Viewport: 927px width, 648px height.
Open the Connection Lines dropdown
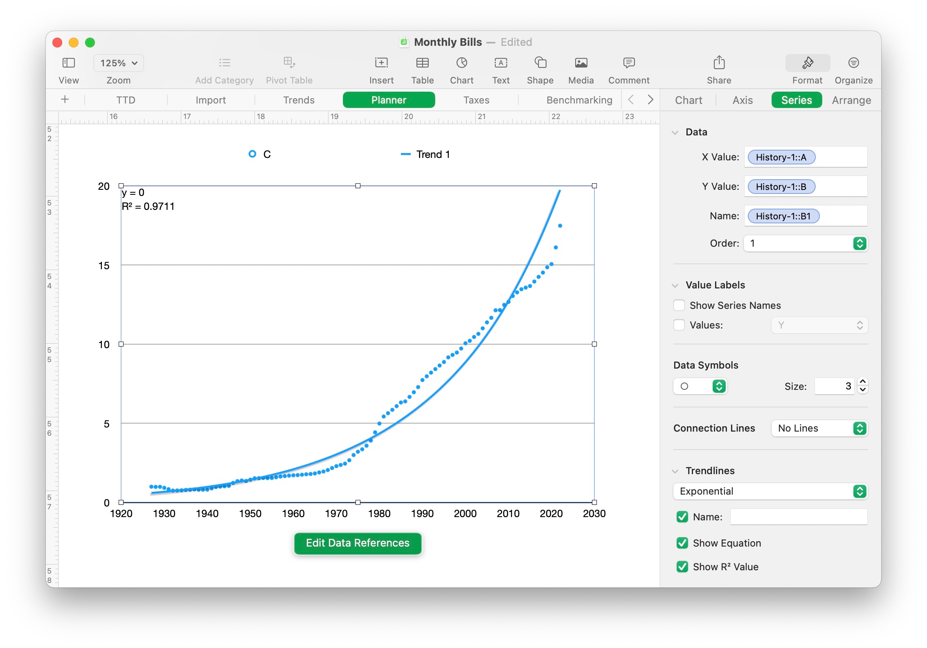click(x=819, y=428)
